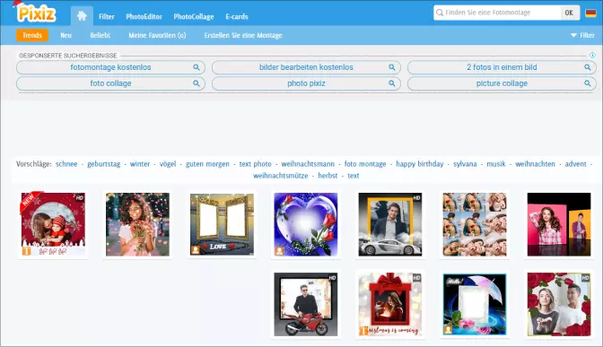Image resolution: width=603 pixels, height=347 pixels.
Task: Click the magnifier icon beside 'fotomontage kostenlos'
Action: 197,67
